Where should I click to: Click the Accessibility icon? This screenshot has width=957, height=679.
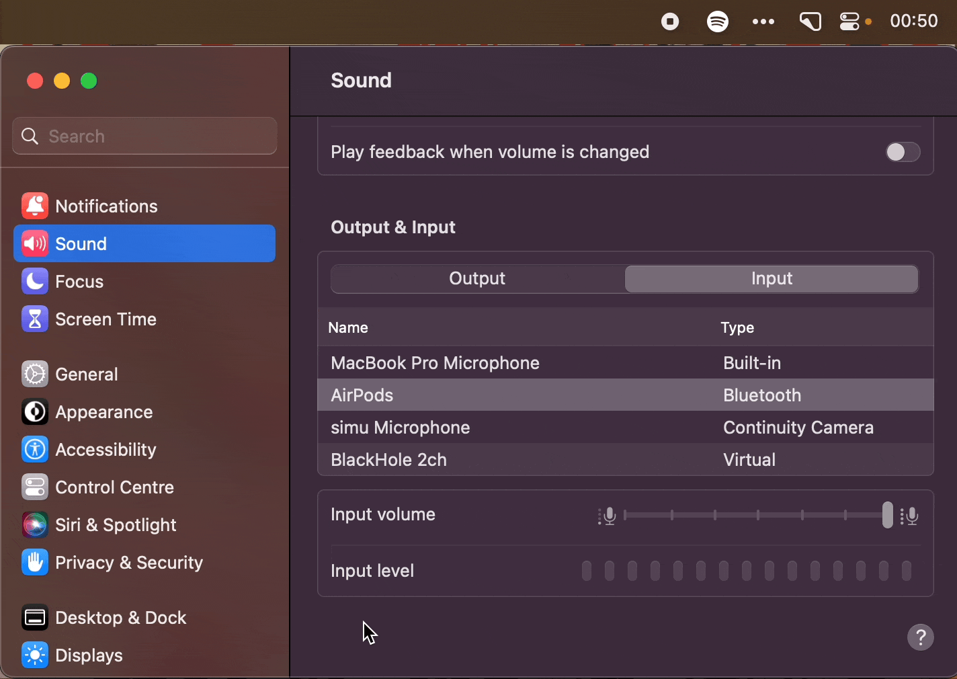point(34,449)
